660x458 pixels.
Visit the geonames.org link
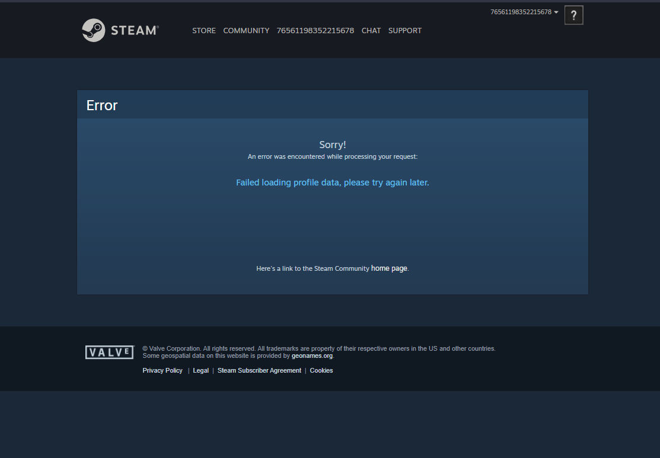coord(312,356)
